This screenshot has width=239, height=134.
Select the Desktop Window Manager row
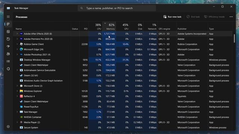tap(123, 60)
